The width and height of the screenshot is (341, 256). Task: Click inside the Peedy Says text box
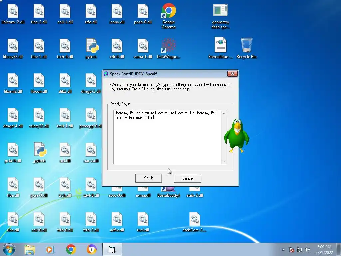(168, 137)
